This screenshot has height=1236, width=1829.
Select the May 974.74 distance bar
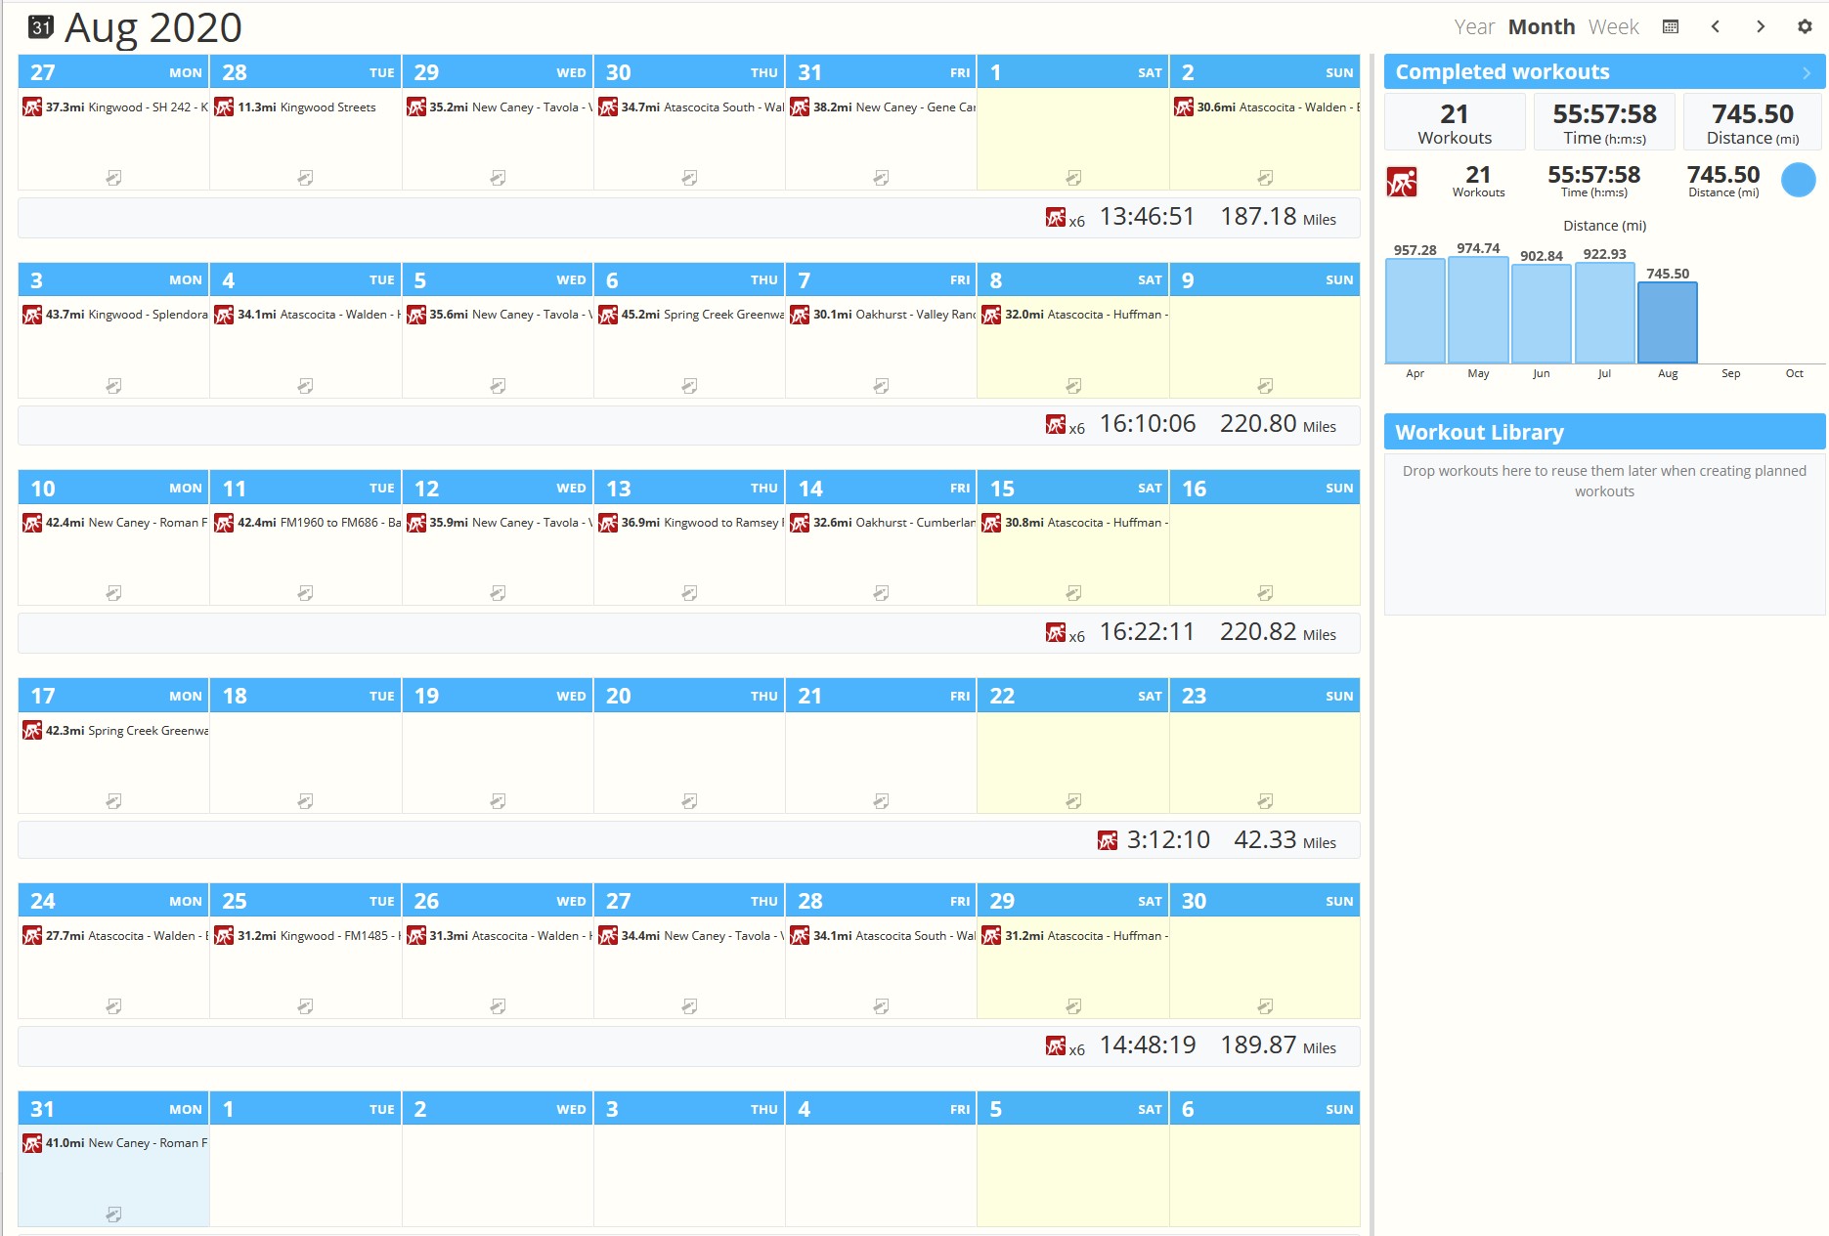tap(1478, 310)
